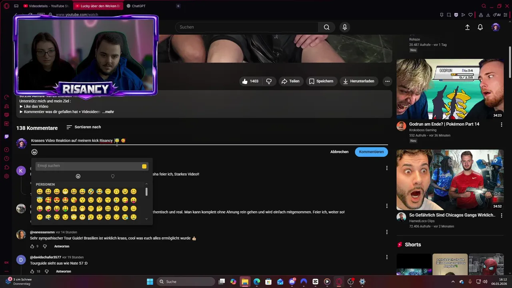Show hidden system tray icons

[x=453, y=282]
